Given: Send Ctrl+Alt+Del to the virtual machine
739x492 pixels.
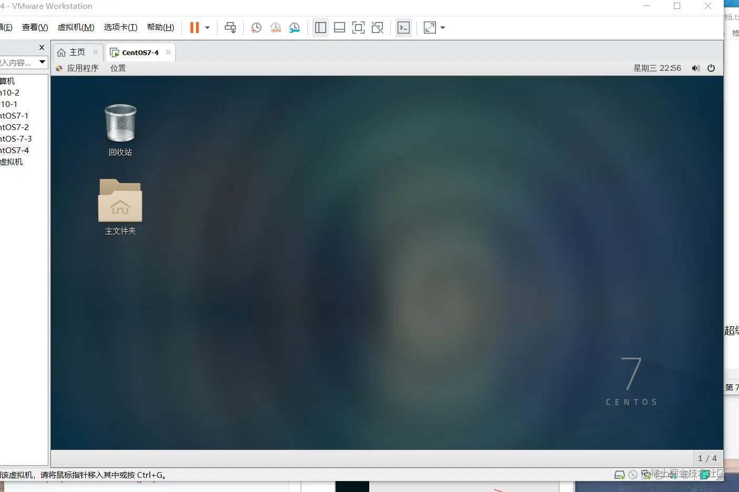Looking at the screenshot, I should 230,28.
